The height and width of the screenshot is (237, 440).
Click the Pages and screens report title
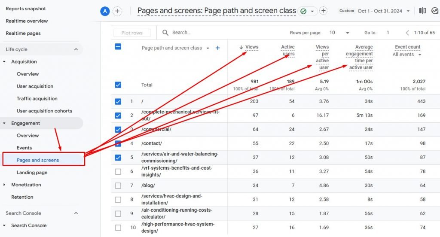[217, 11]
